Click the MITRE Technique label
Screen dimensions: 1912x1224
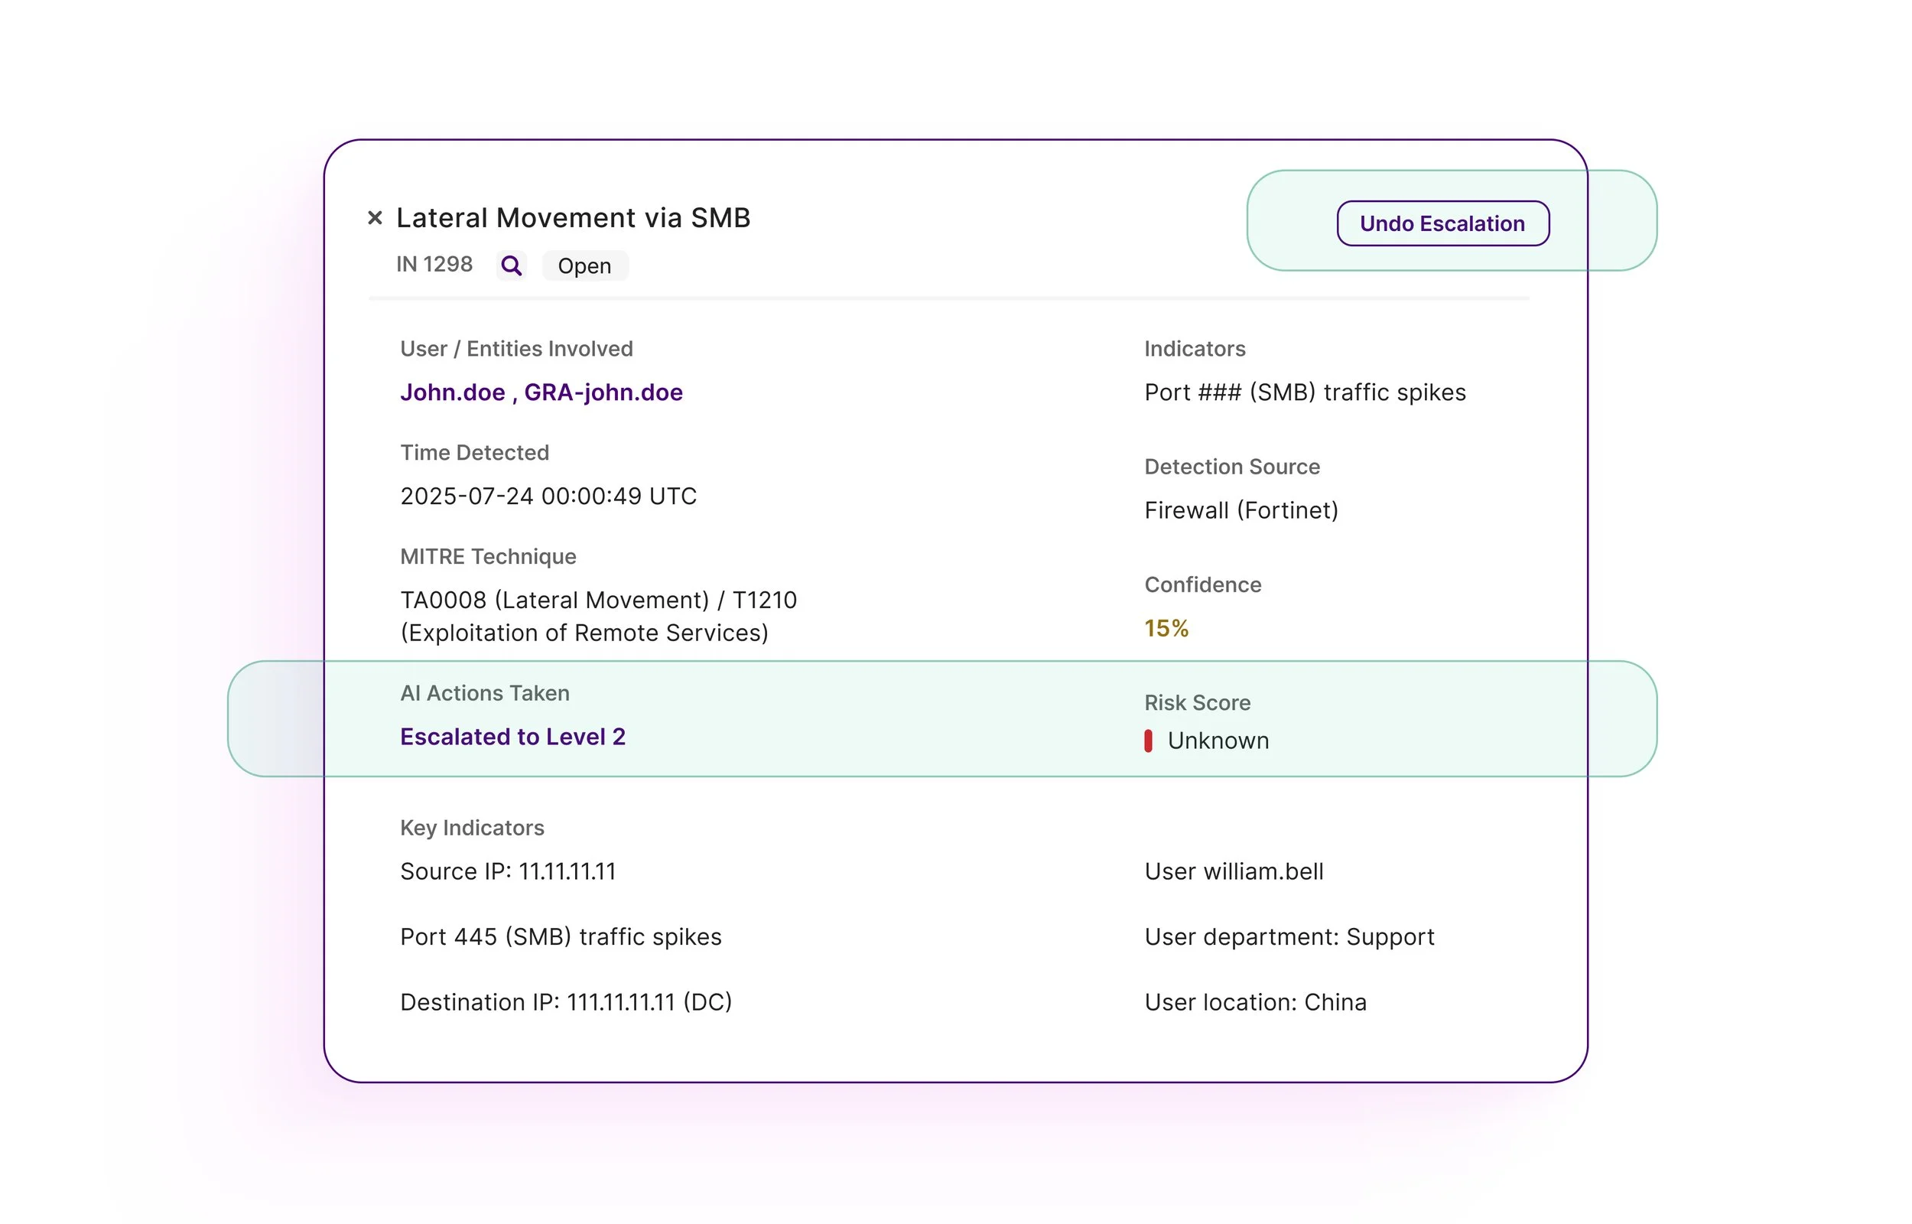pos(488,556)
